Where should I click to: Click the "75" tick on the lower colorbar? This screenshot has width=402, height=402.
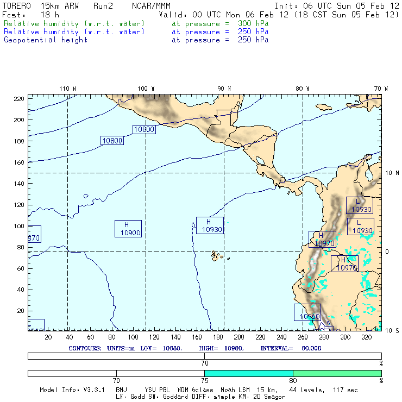tap(205, 380)
